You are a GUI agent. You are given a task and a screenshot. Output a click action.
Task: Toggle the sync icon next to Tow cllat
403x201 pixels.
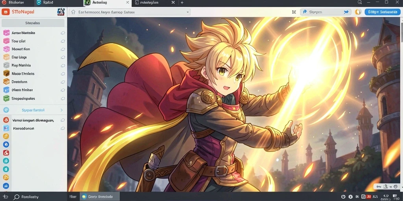(63, 41)
